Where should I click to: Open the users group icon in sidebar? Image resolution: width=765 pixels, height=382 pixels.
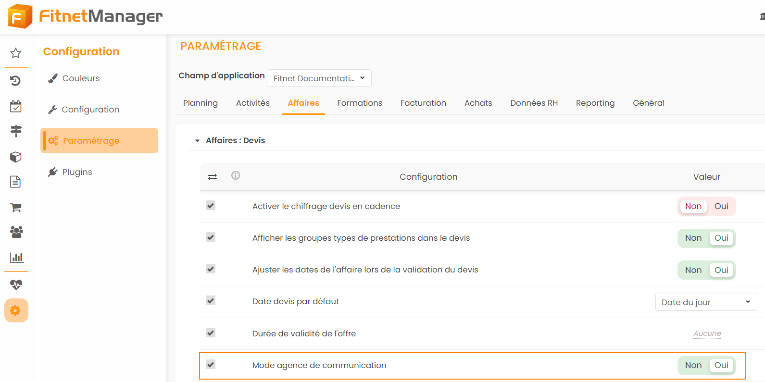[x=16, y=232]
